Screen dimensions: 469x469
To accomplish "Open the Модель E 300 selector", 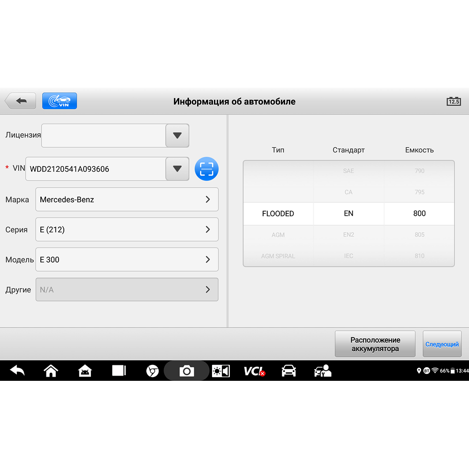I will [x=127, y=259].
